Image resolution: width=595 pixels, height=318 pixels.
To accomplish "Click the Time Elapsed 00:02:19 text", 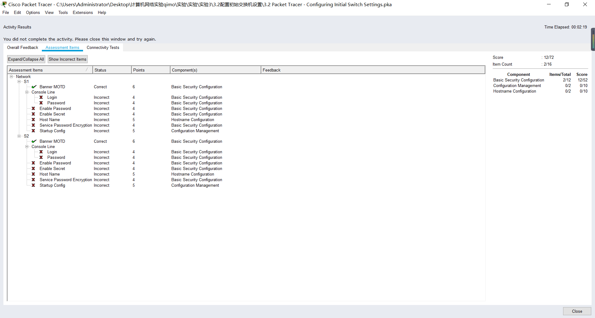I will tap(566, 27).
